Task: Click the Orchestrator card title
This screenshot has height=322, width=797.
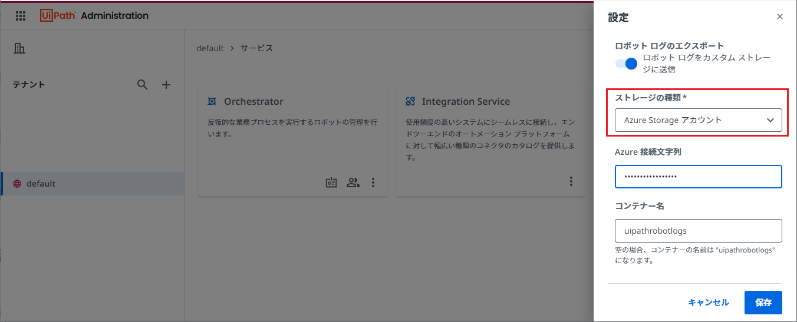Action: click(253, 101)
